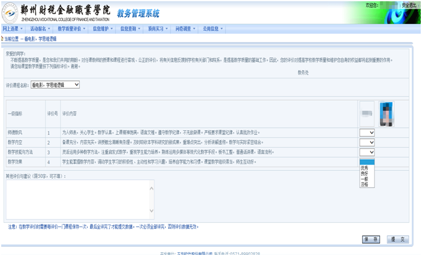The image size is (422, 256).
Task: Click the 教务管理系统 title text
Action: point(138,14)
